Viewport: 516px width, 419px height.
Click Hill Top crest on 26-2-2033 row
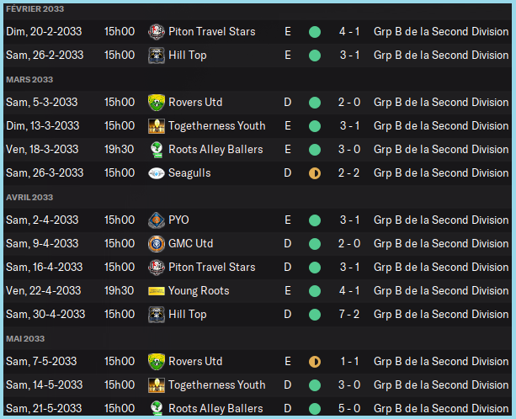pyautogui.click(x=156, y=56)
